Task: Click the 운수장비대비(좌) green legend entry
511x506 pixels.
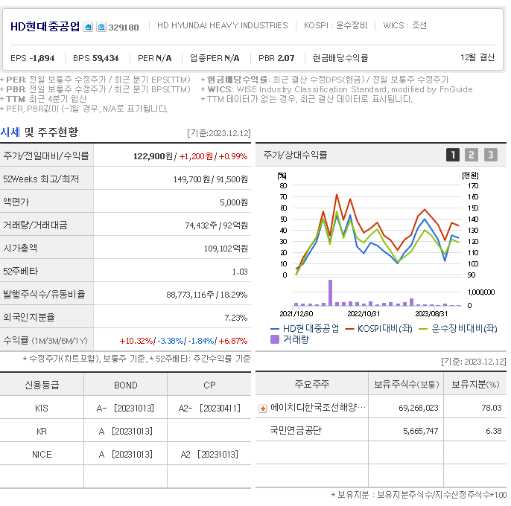Action: coord(458,329)
